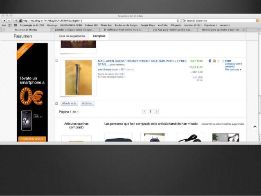
Task: Click the search magnifier icon in search field
Action: (x=184, y=20)
